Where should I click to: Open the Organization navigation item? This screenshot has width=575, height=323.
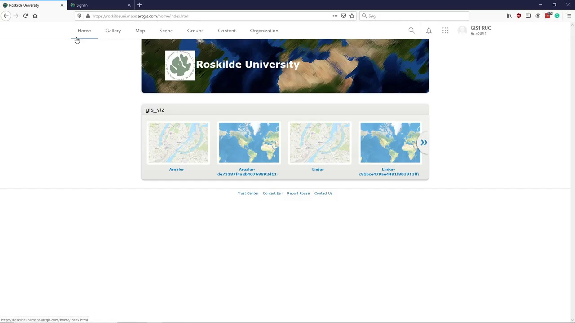[x=264, y=31]
